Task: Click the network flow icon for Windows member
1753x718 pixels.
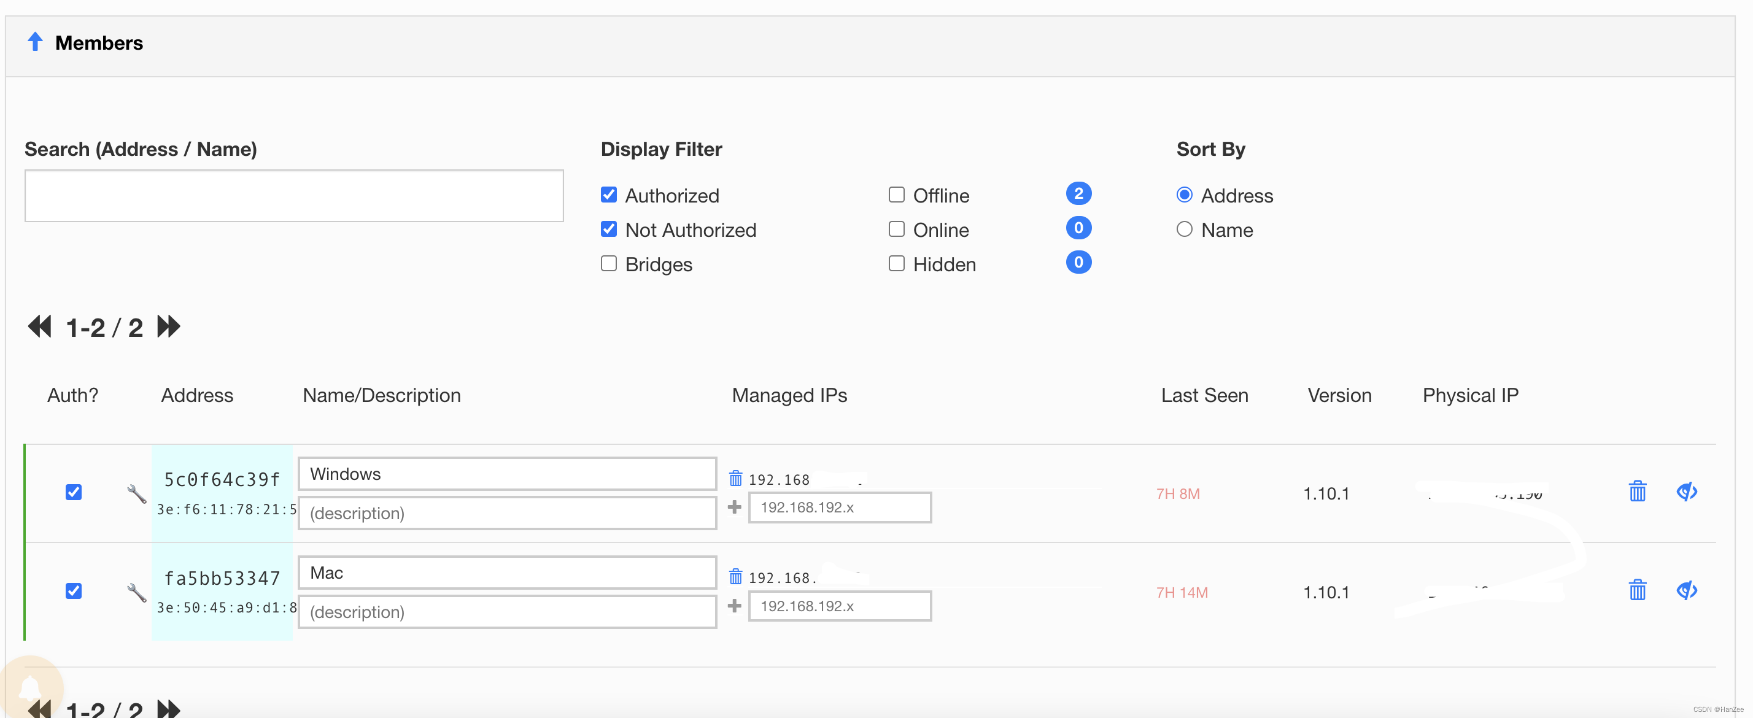Action: click(x=1689, y=492)
